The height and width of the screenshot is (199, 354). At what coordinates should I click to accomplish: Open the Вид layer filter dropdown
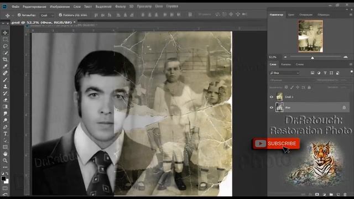[x=285, y=73]
